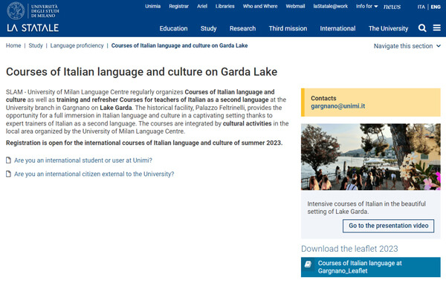
Task: Click Go to the presentation video button
Action: click(388, 226)
